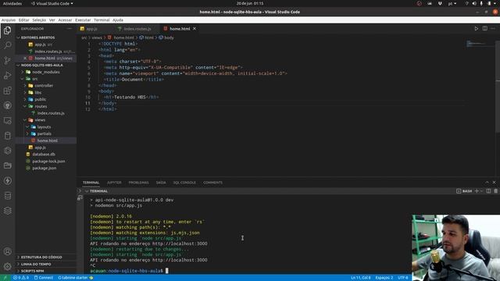This screenshot has width=500, height=281.
Task: Collapse the Editores Abertos section
Action: click(x=46, y=37)
